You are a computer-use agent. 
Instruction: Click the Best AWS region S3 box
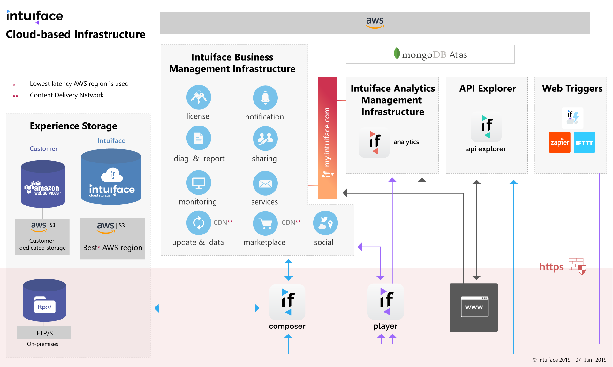pos(112,239)
